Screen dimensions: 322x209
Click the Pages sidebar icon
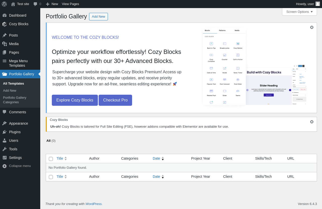(5, 52)
